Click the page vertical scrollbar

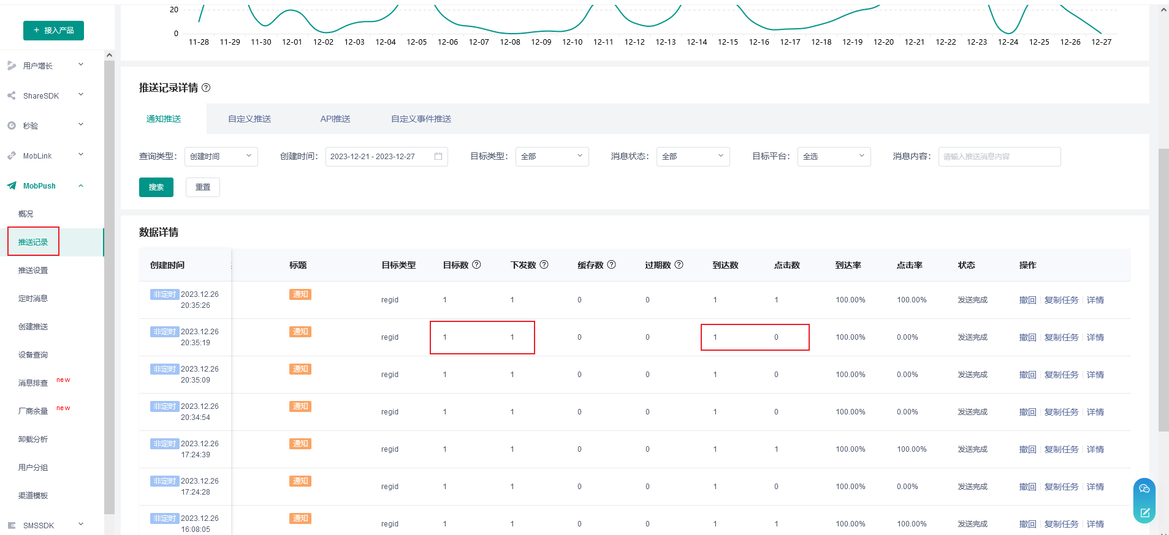1163,290
